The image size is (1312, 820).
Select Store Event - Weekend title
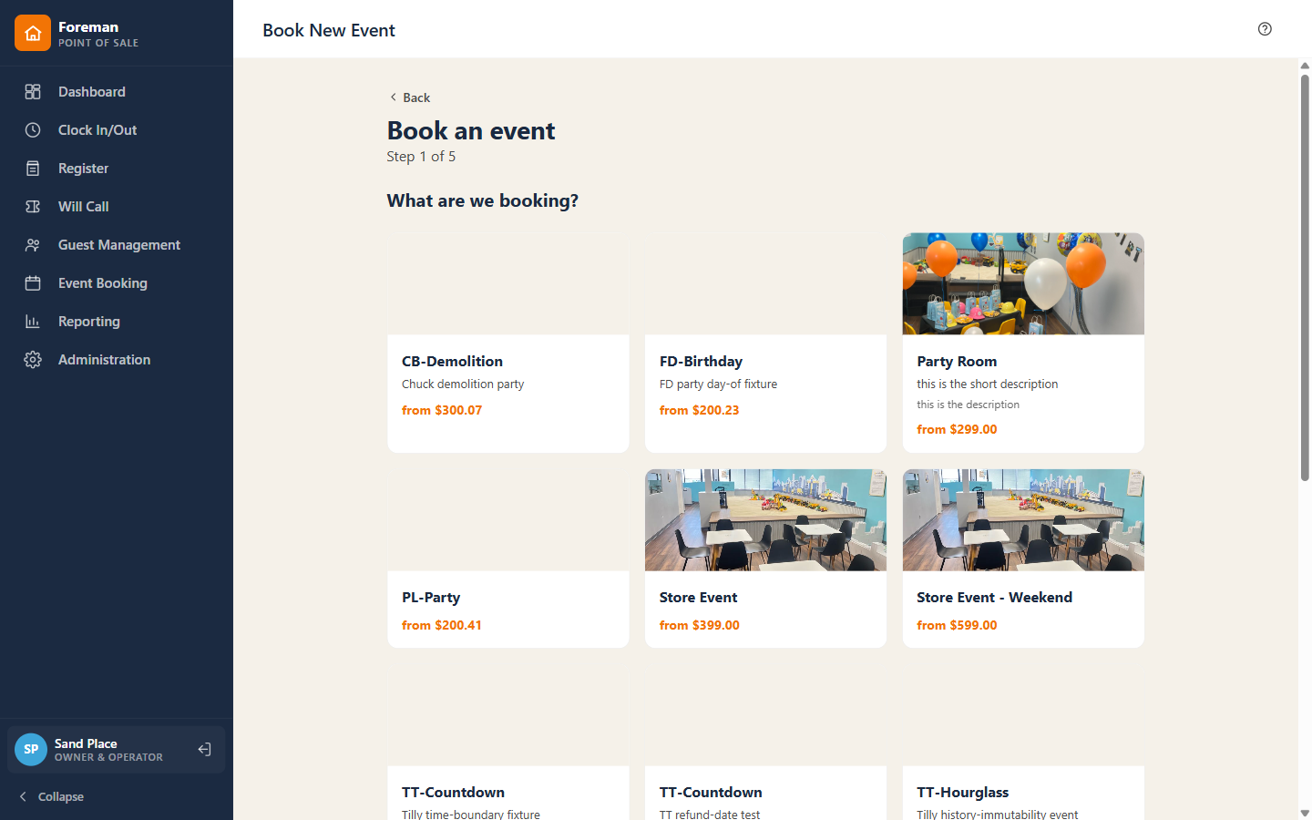coord(994,598)
